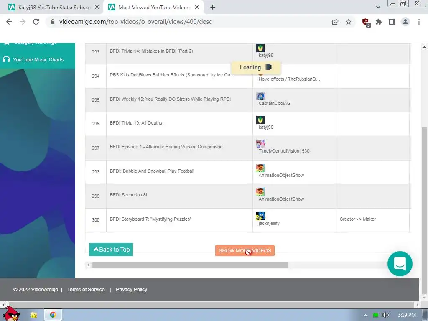Open BFDI Storyboard 7 Mystifying Puzzles video
Viewport: 428px width, 321px height.
coord(150,219)
